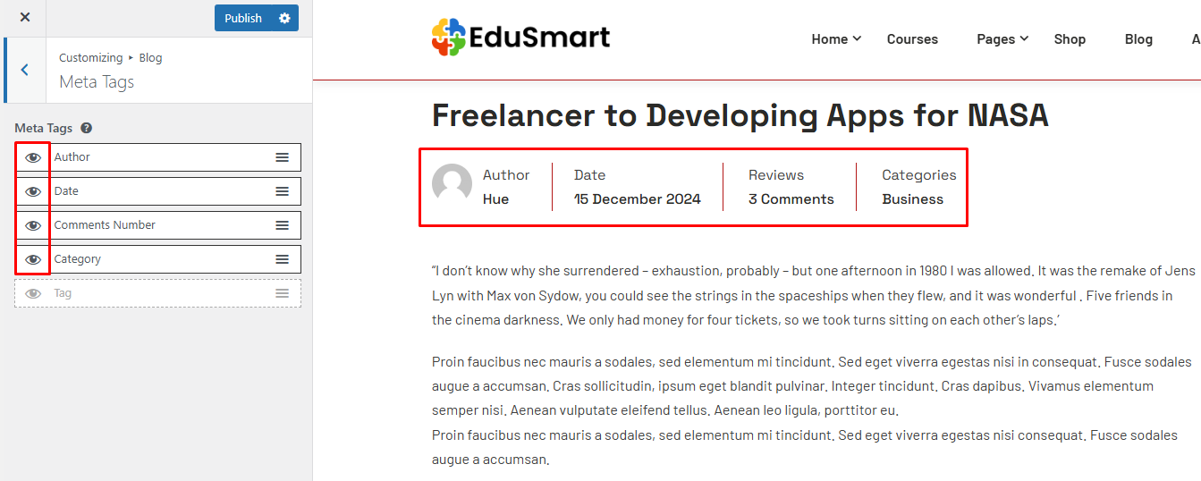Image resolution: width=1201 pixels, height=481 pixels.
Task: Open the Shop menu item
Action: (1070, 39)
